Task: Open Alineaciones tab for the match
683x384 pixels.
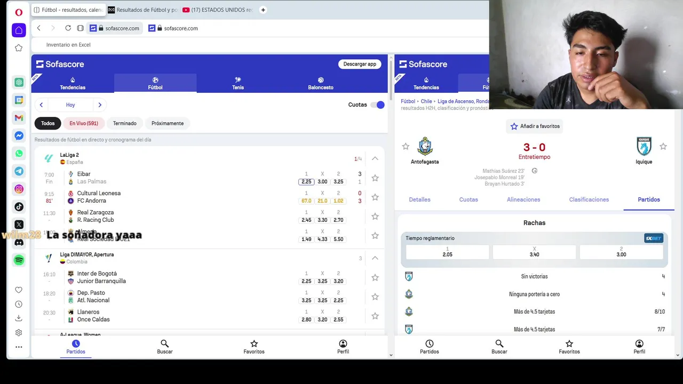Action: point(523,199)
